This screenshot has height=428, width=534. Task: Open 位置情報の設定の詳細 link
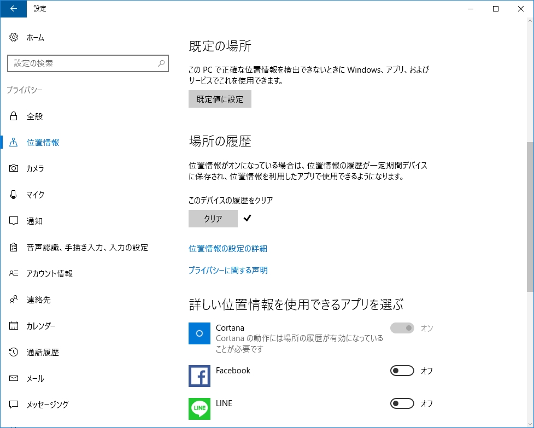(x=228, y=248)
